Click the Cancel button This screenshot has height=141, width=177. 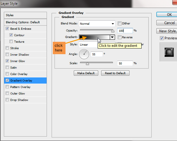[169, 23]
